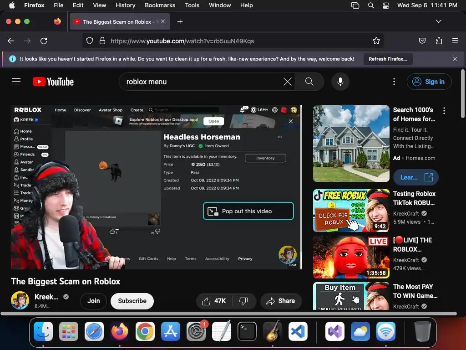Open Spotlight search in menu bar
Screen dimensions: 466x350
(x=370, y=5)
